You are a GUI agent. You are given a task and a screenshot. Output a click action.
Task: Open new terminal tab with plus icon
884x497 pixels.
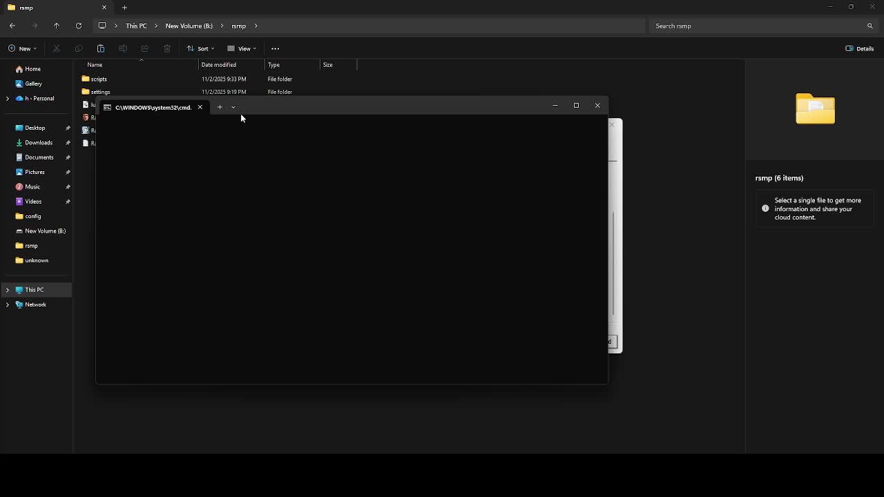[220, 107]
